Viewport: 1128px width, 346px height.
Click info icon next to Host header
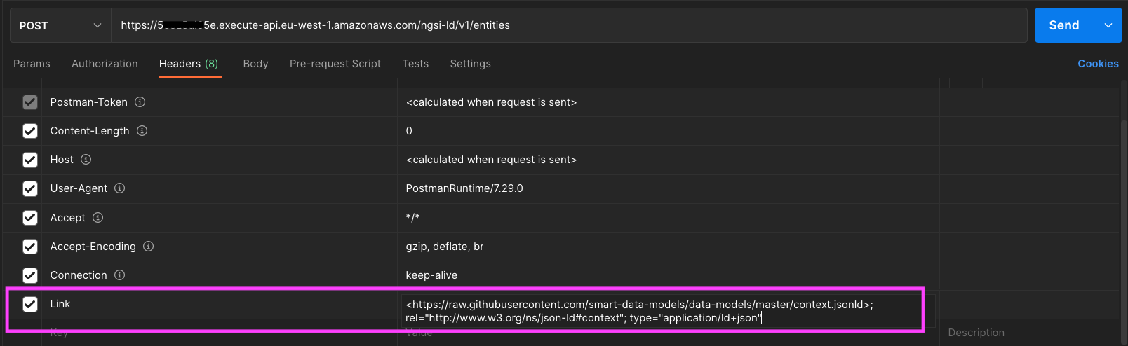tap(86, 160)
